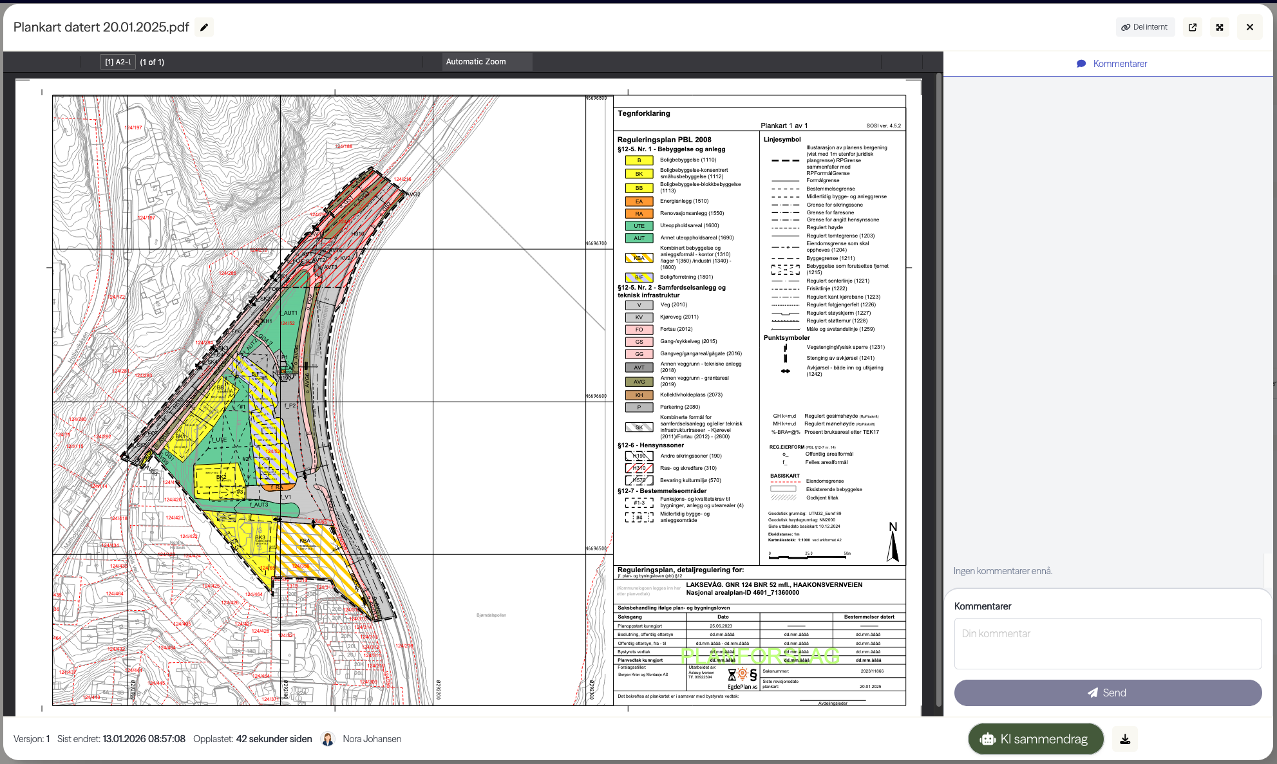Open the Automatic Zoom dropdown
The width and height of the screenshot is (1277, 764).
click(487, 62)
